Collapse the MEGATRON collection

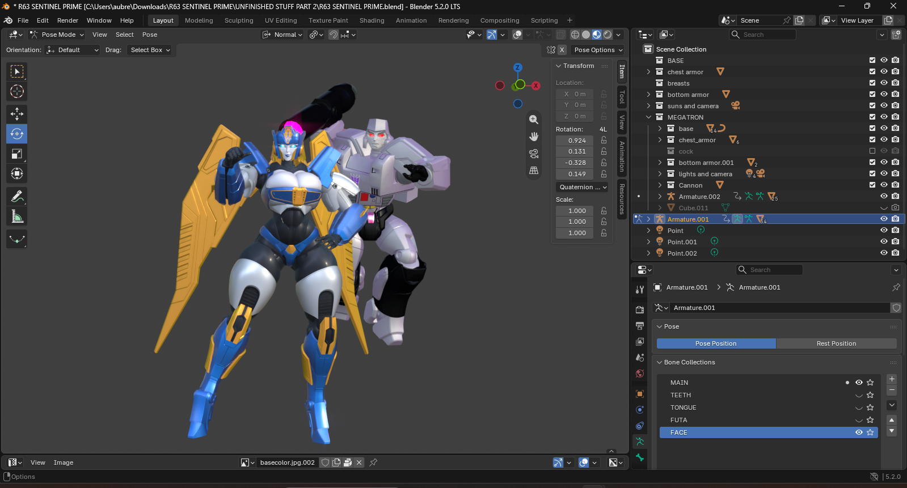648,117
